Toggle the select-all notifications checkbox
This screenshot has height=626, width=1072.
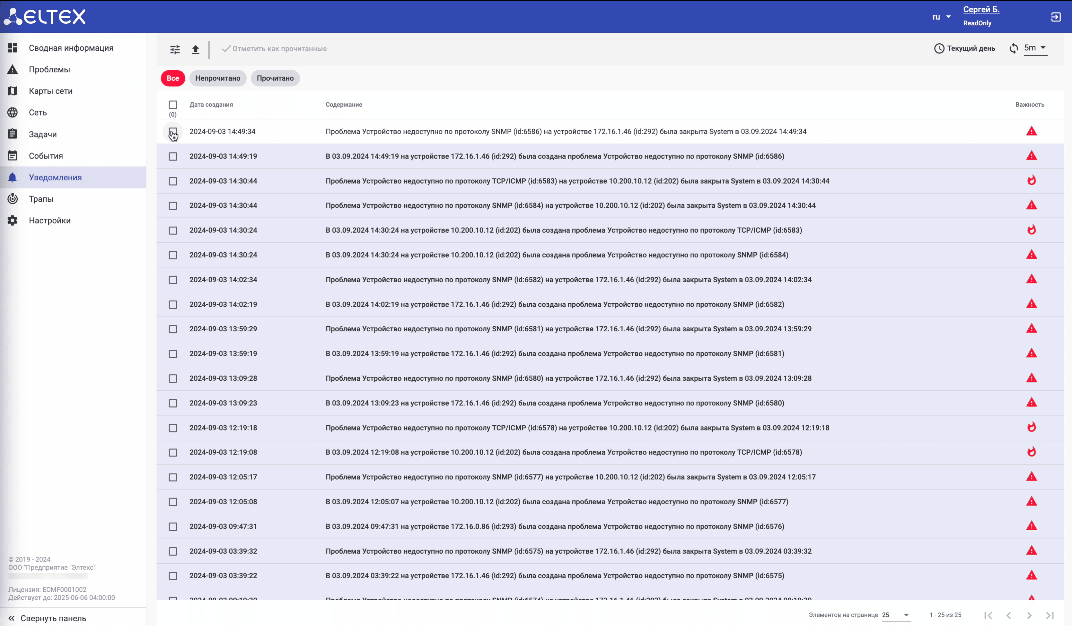point(173,105)
